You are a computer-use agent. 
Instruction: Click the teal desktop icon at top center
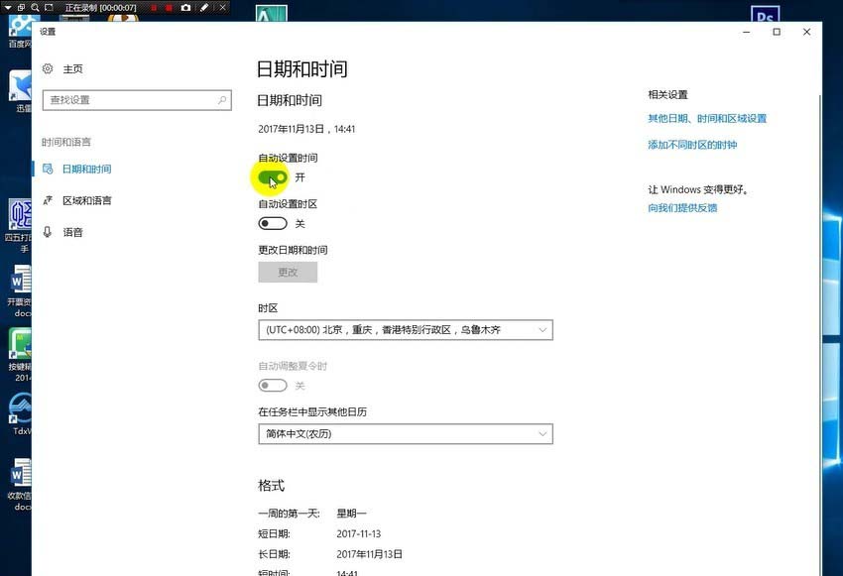click(272, 14)
